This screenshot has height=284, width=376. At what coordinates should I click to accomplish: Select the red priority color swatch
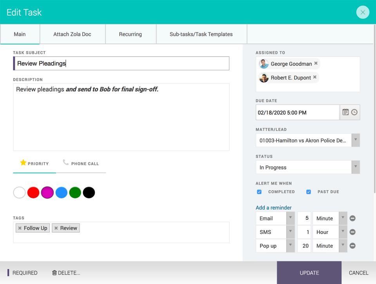pos(33,192)
